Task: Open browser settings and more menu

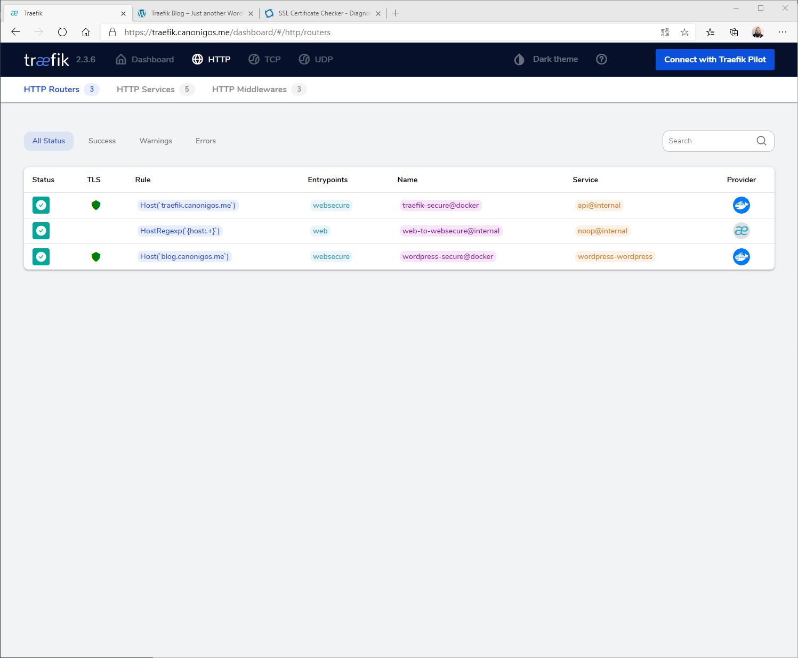Action: (x=782, y=32)
